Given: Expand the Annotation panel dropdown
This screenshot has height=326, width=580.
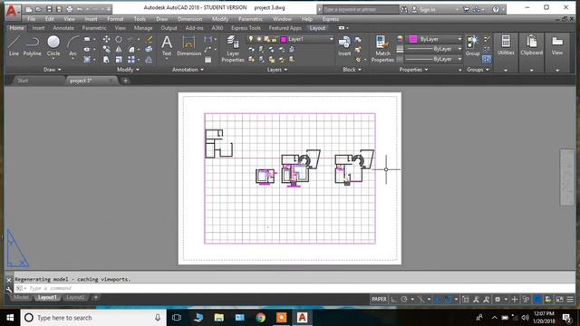Looking at the screenshot, I should [x=188, y=70].
